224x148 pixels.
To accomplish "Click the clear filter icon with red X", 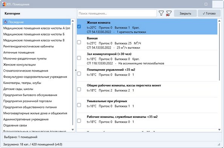I will point(169,13).
